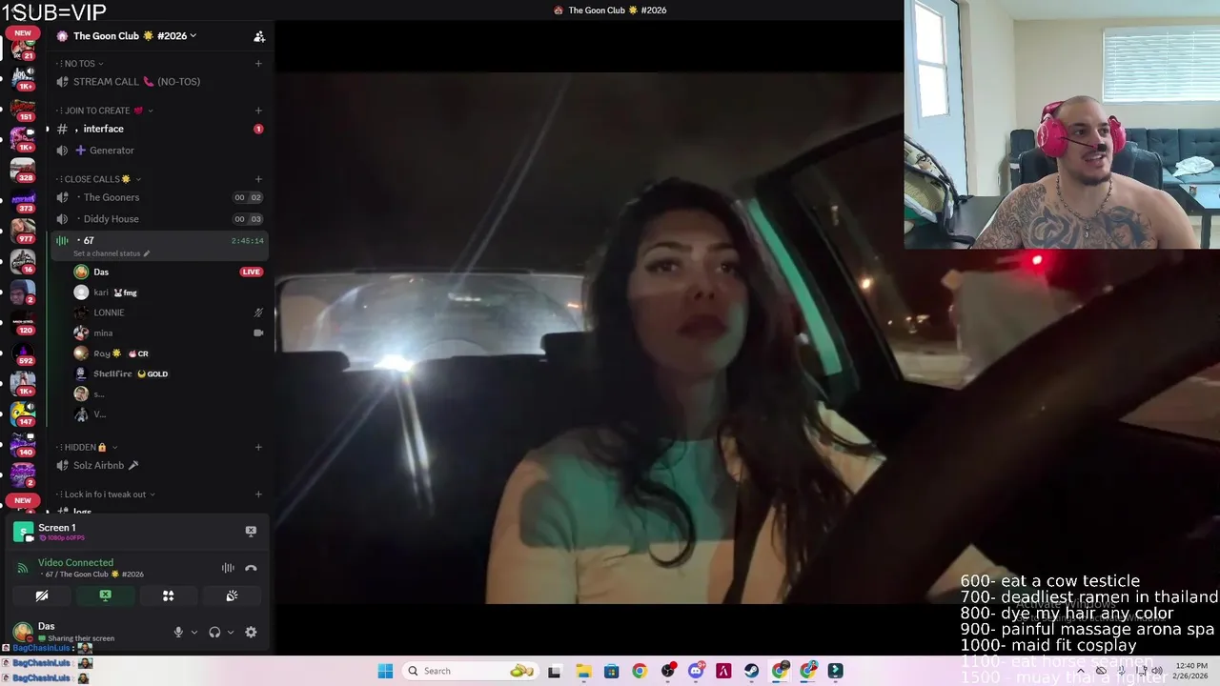Create channel in CLOSE CALLS category
Viewport: 1220px width, 686px height.
tap(258, 179)
